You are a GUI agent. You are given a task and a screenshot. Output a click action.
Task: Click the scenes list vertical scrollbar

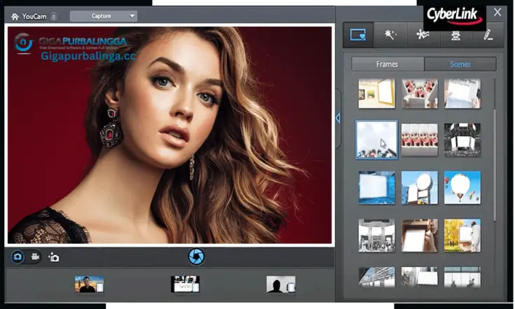[494, 166]
